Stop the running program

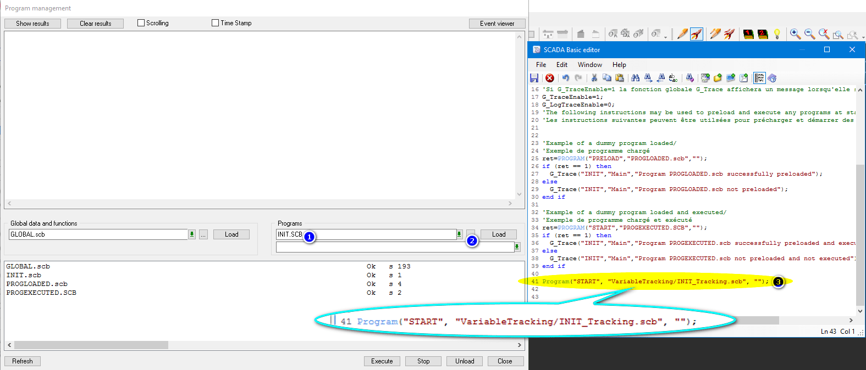[x=423, y=361]
